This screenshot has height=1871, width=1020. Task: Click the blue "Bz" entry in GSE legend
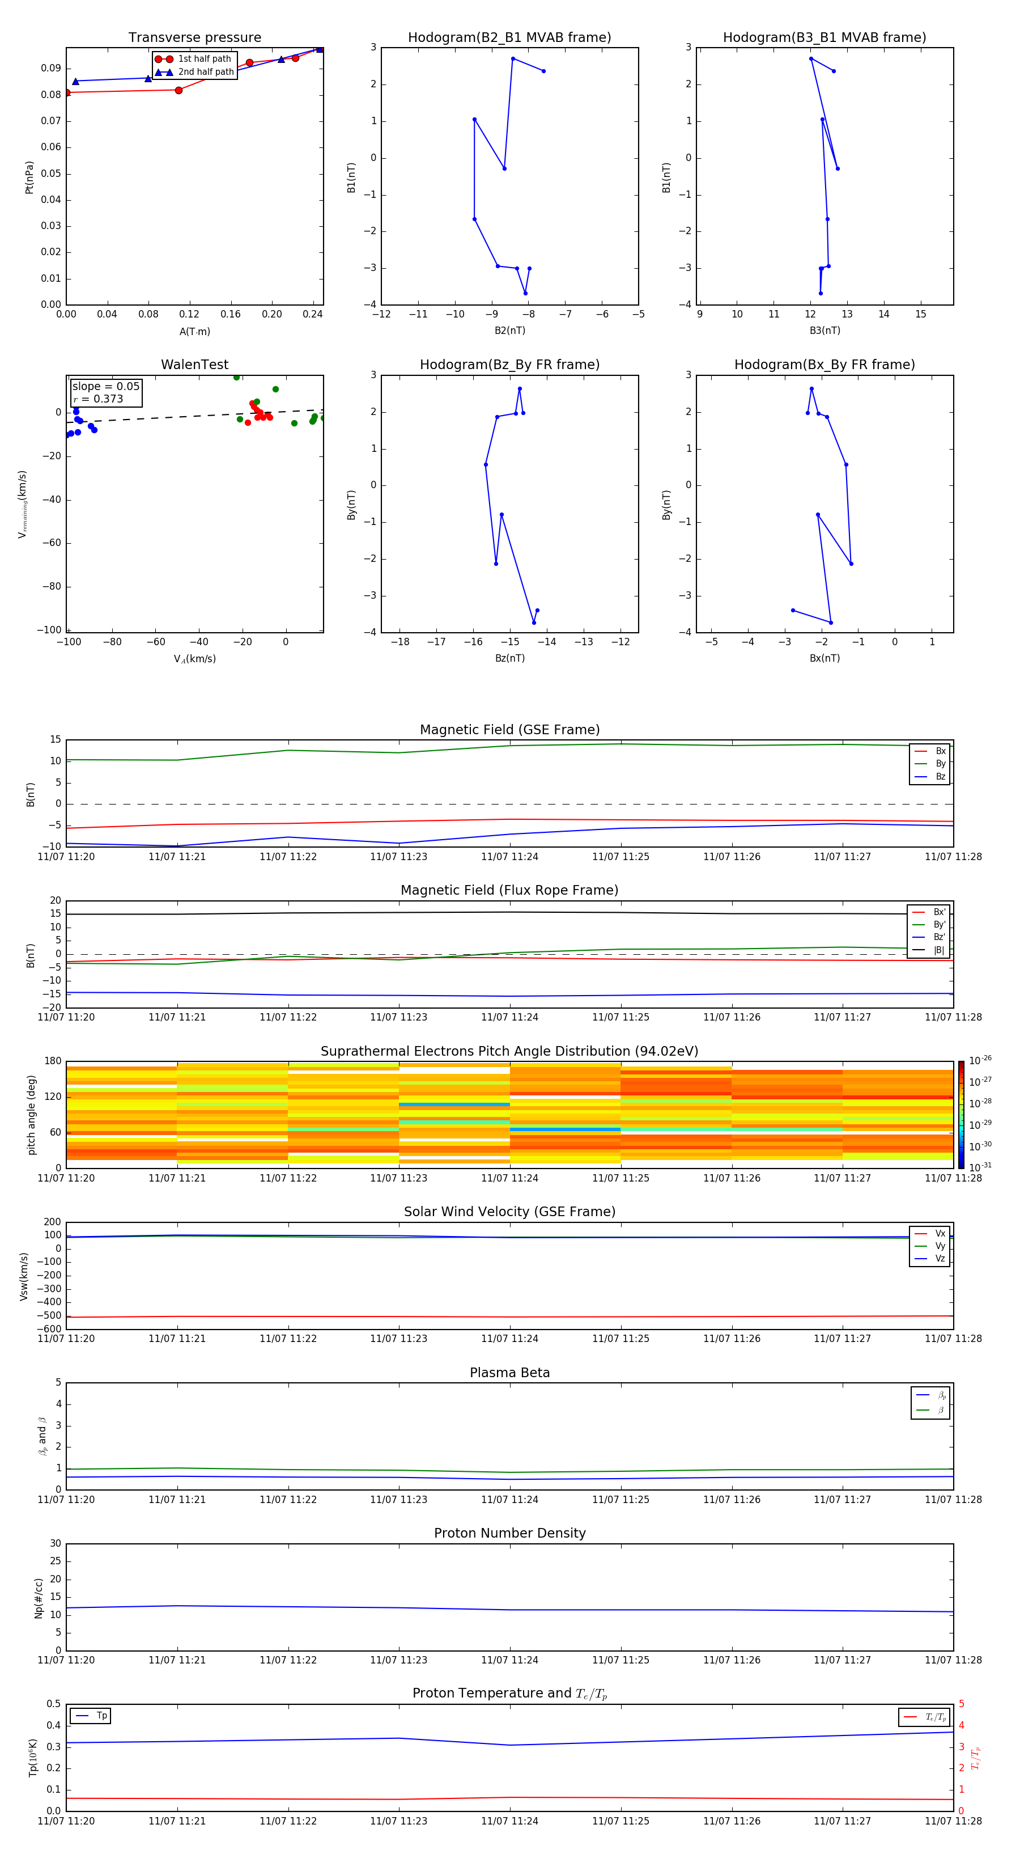point(930,776)
